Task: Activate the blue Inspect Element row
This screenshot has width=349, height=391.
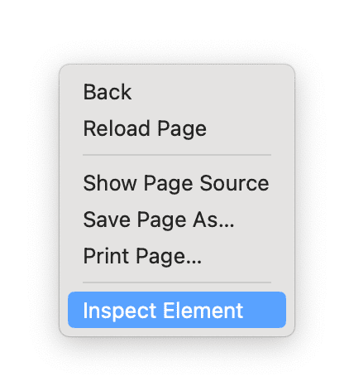Action: click(x=177, y=310)
